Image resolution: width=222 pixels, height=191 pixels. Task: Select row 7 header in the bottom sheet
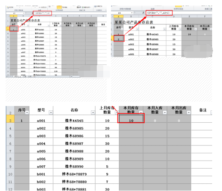point(10,149)
